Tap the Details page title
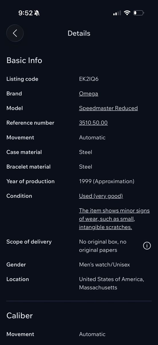The image size is (158, 345). pyautogui.click(x=79, y=33)
